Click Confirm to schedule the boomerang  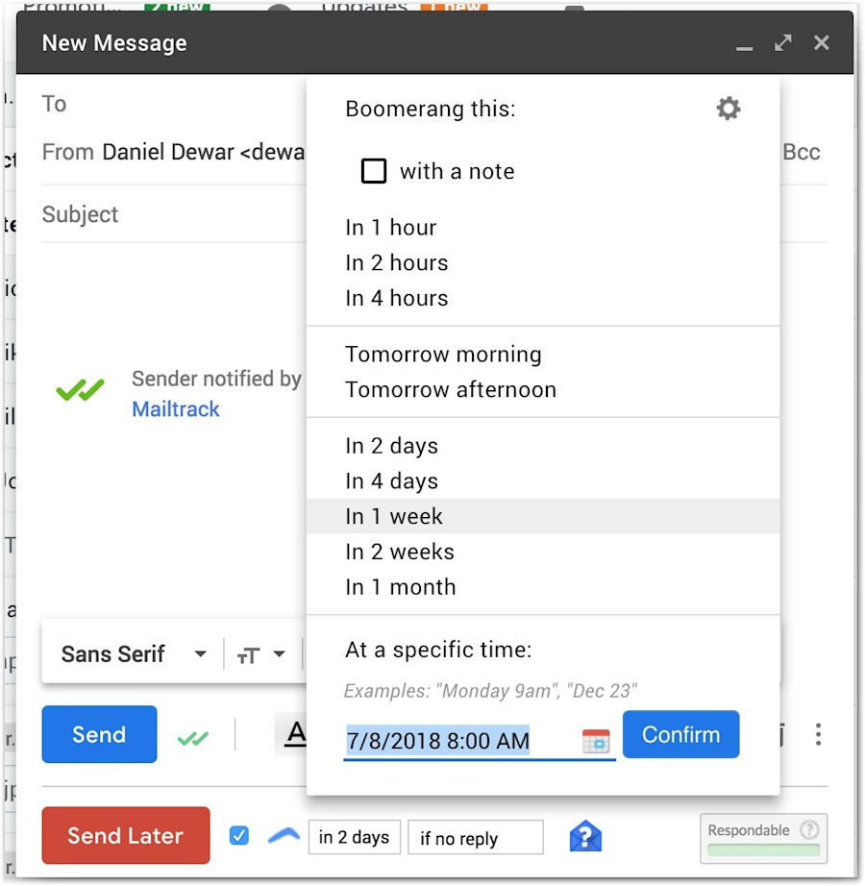680,734
